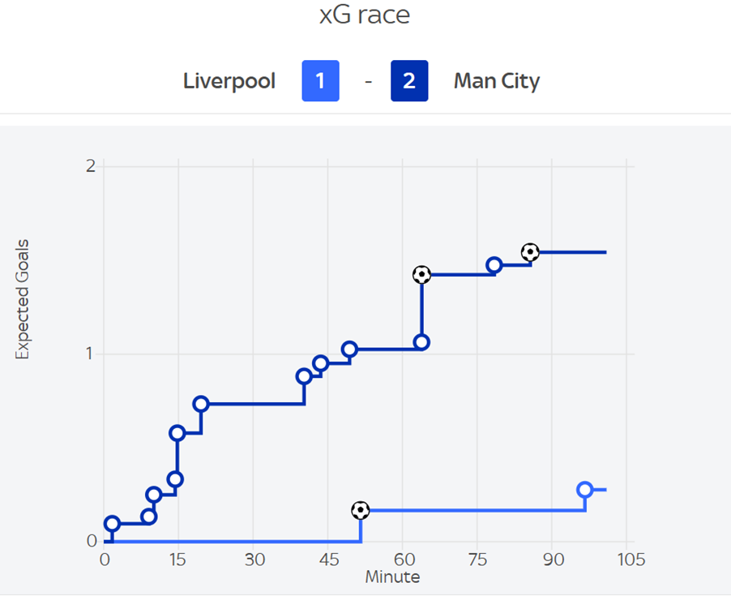Select the Liverpool team name
Viewport: 731px width, 596px height.
point(229,82)
